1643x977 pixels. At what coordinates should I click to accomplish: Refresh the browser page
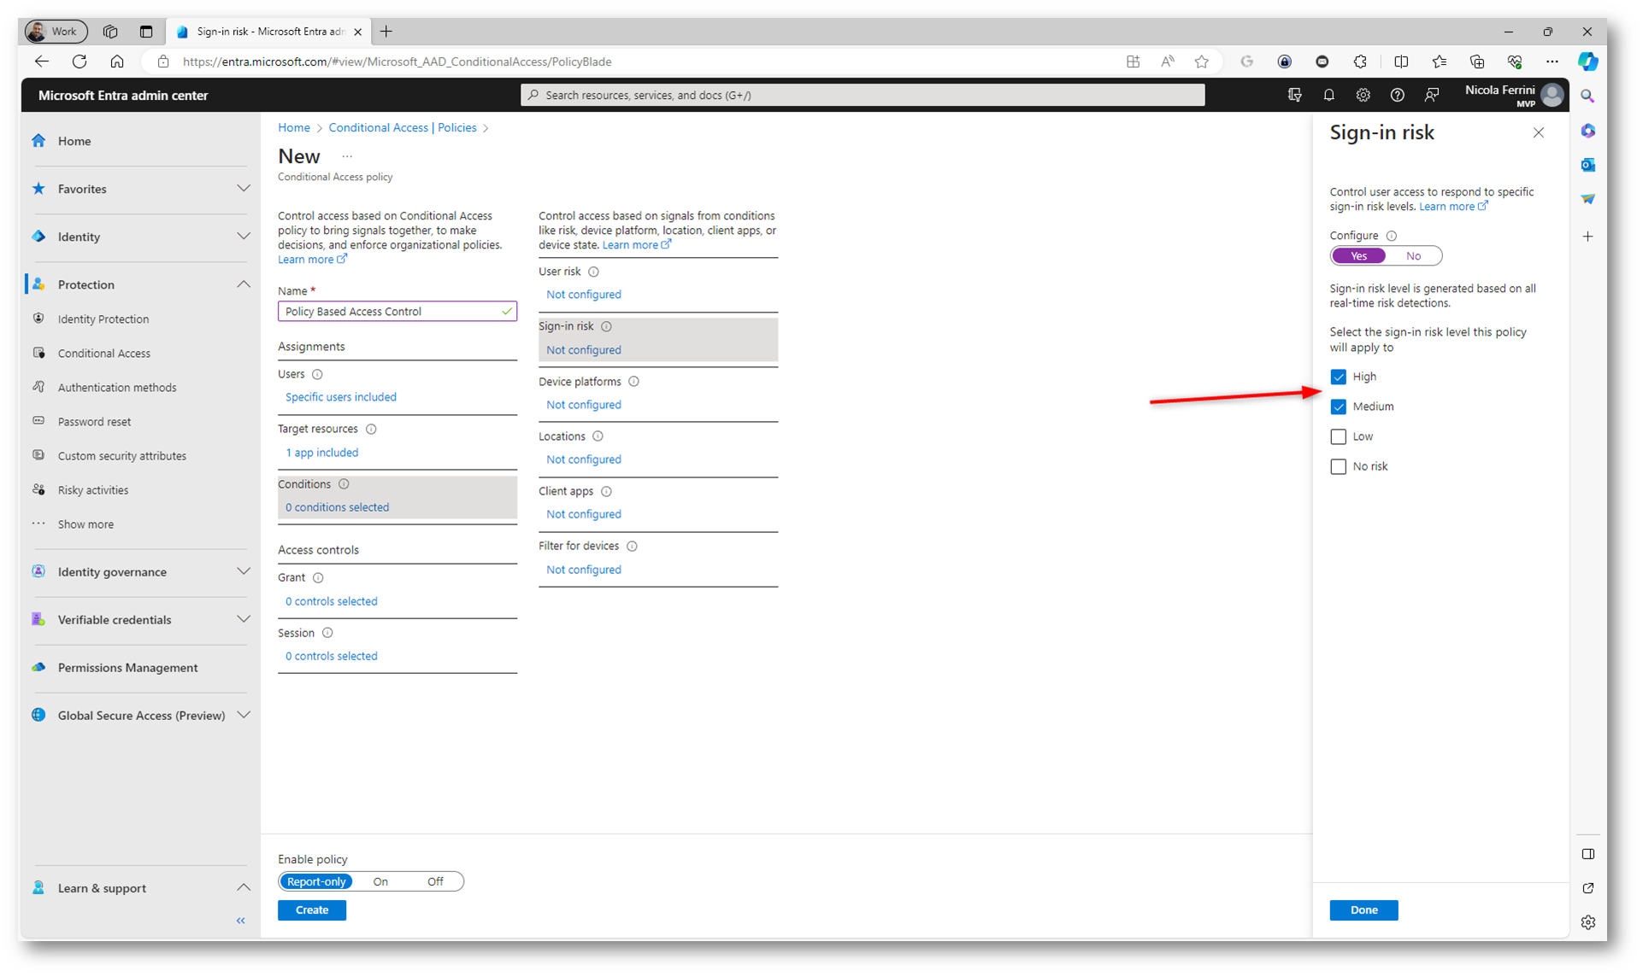tap(79, 61)
